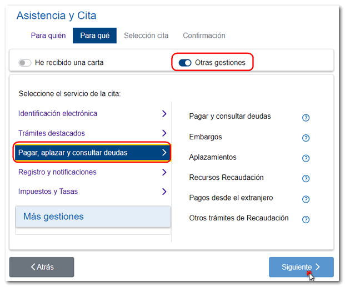The image size is (345, 287).
Task: Choose the Aplazamientos option
Action: pos(213,157)
